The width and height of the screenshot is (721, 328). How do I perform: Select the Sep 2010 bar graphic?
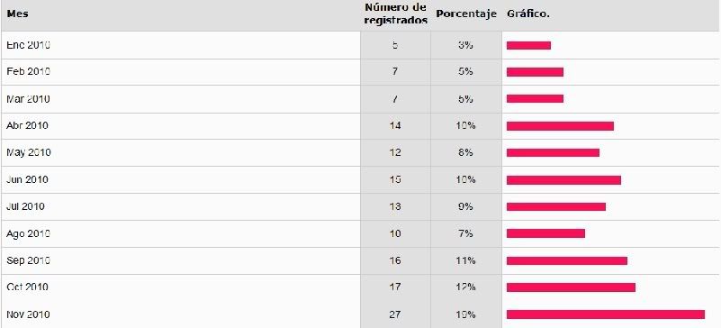pyautogui.click(x=567, y=260)
